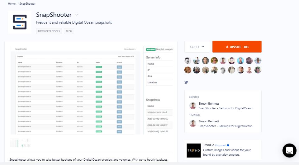
Task: Select the DEVELOPER TOOLS tag
Action: point(49,31)
